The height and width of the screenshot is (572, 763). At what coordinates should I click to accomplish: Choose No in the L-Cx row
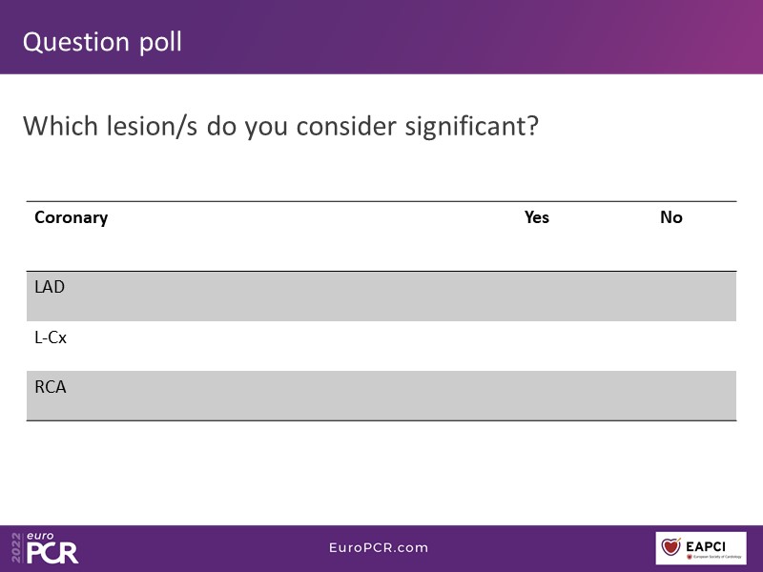[671, 345]
